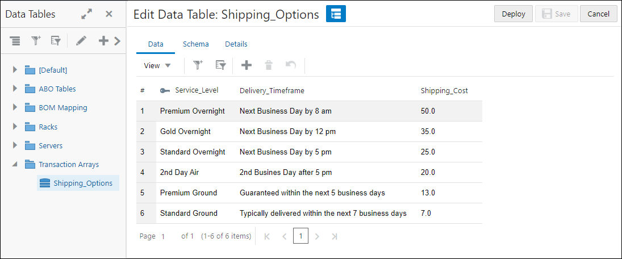This screenshot has width=622, height=259.
Task: Open the Shipping_Options table in tree
Action: click(x=83, y=183)
